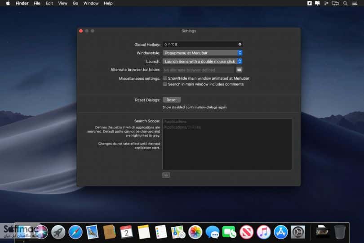The height and width of the screenshot is (243, 364).
Task: Open FaceTime from the Dock
Action: click(x=229, y=232)
